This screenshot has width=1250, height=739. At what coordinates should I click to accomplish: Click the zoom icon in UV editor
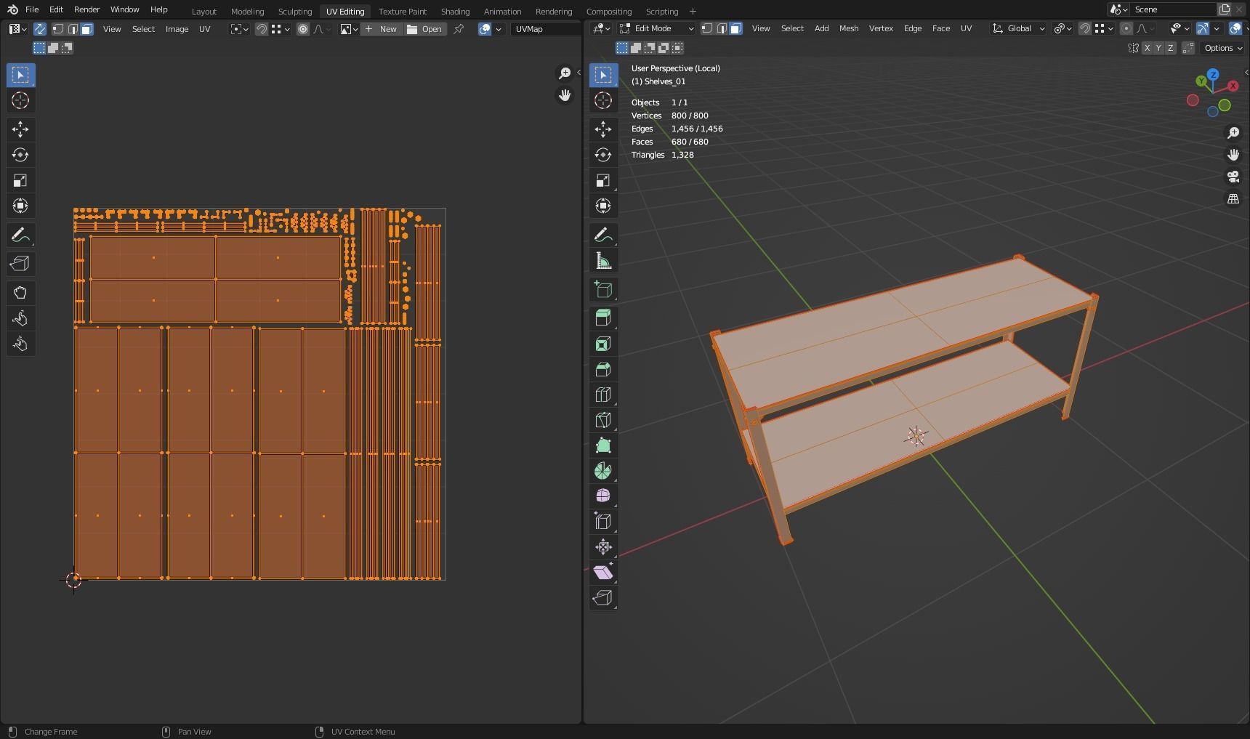coord(565,73)
